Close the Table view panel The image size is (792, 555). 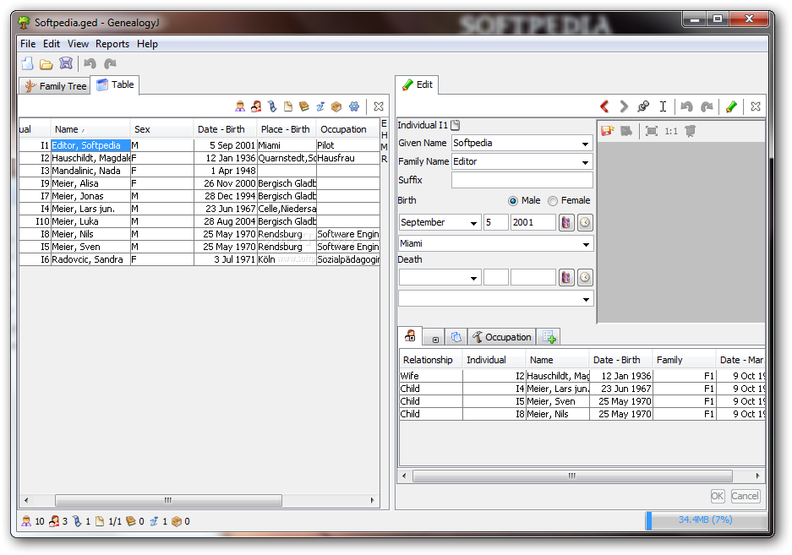[379, 106]
